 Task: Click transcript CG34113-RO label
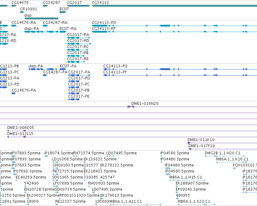(104, 22)
